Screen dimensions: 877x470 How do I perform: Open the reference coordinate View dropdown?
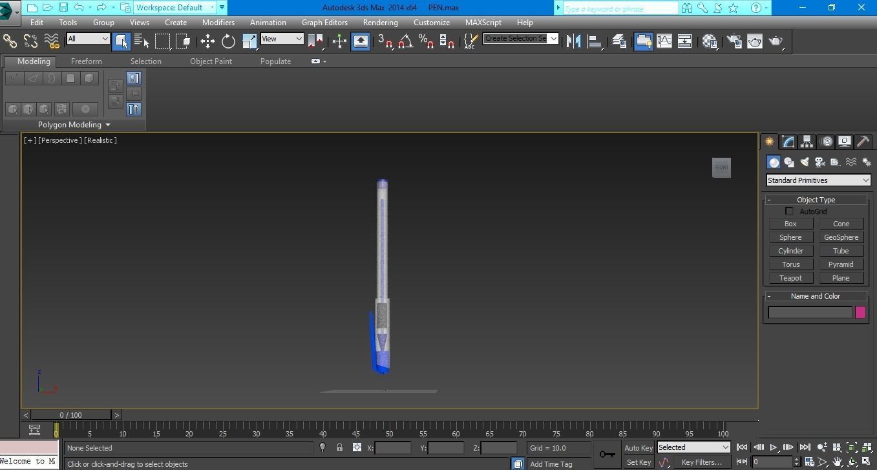pos(282,39)
